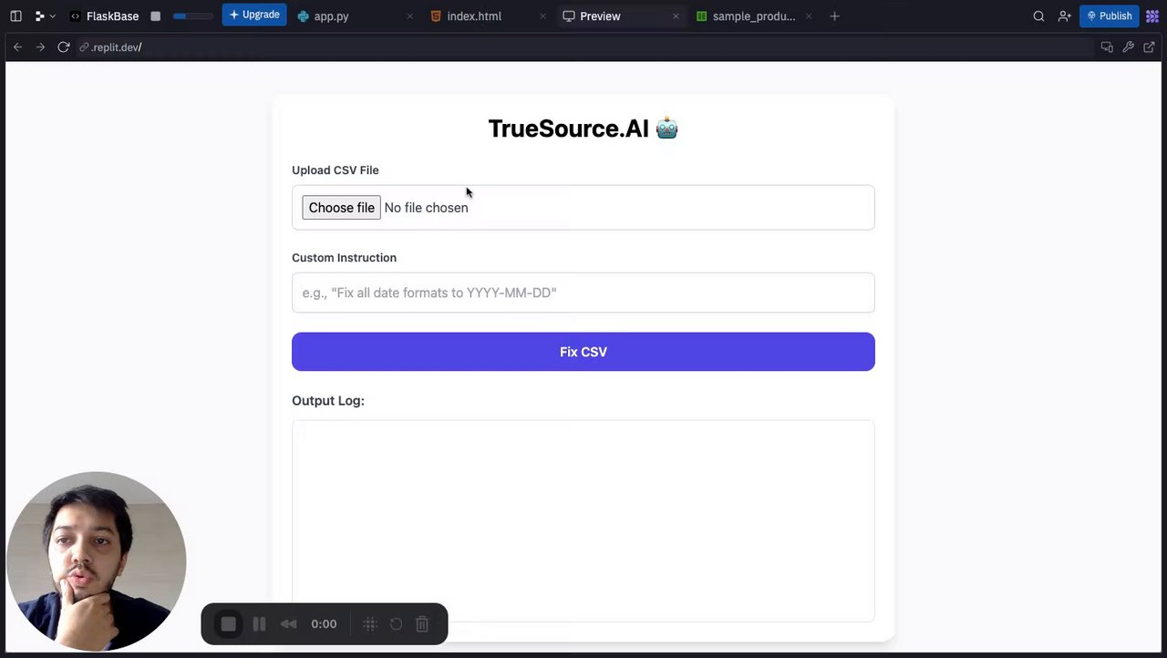This screenshot has height=658, width=1167.
Task: Open the devtools wrench icon
Action: point(1128,47)
